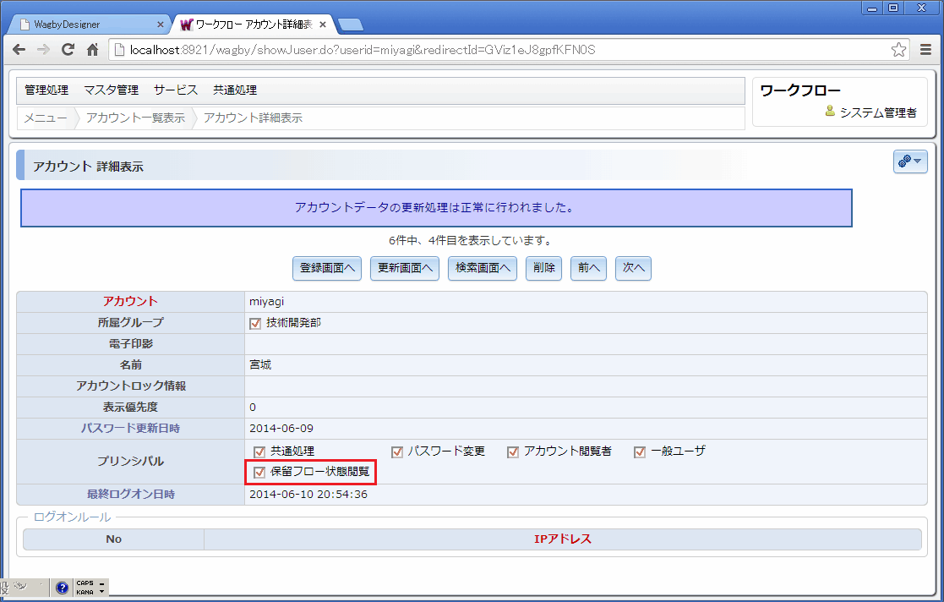Click the 削除 button
The height and width of the screenshot is (602, 944).
[x=543, y=268]
